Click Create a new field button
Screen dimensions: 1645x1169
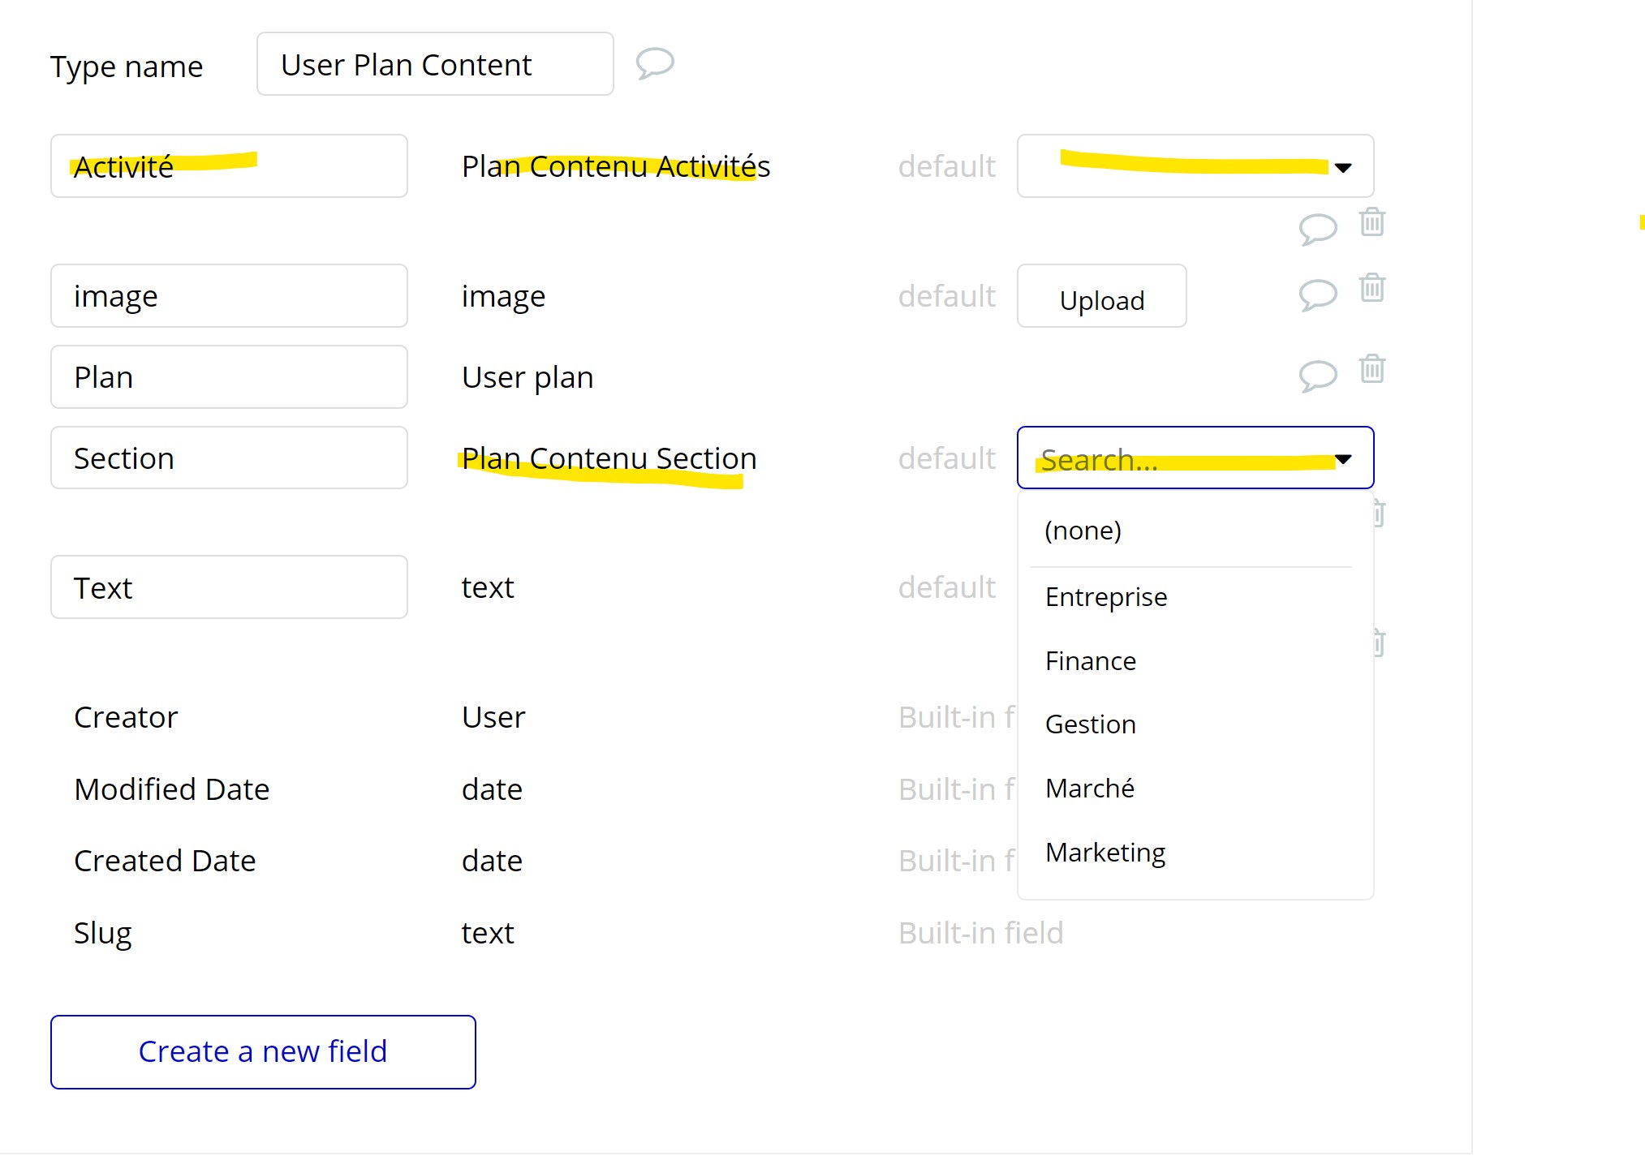coord(263,1051)
